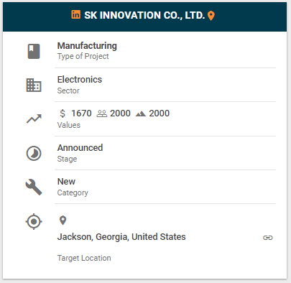The height and width of the screenshot is (283, 291).
Task: Click the New category value
Action: [66, 182]
